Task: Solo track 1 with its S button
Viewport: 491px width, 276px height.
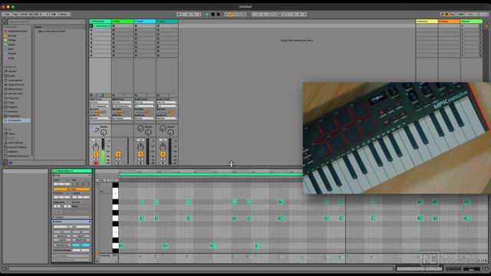Action: coord(96,159)
